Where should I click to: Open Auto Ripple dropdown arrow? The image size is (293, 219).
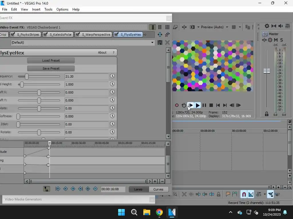point(265,194)
